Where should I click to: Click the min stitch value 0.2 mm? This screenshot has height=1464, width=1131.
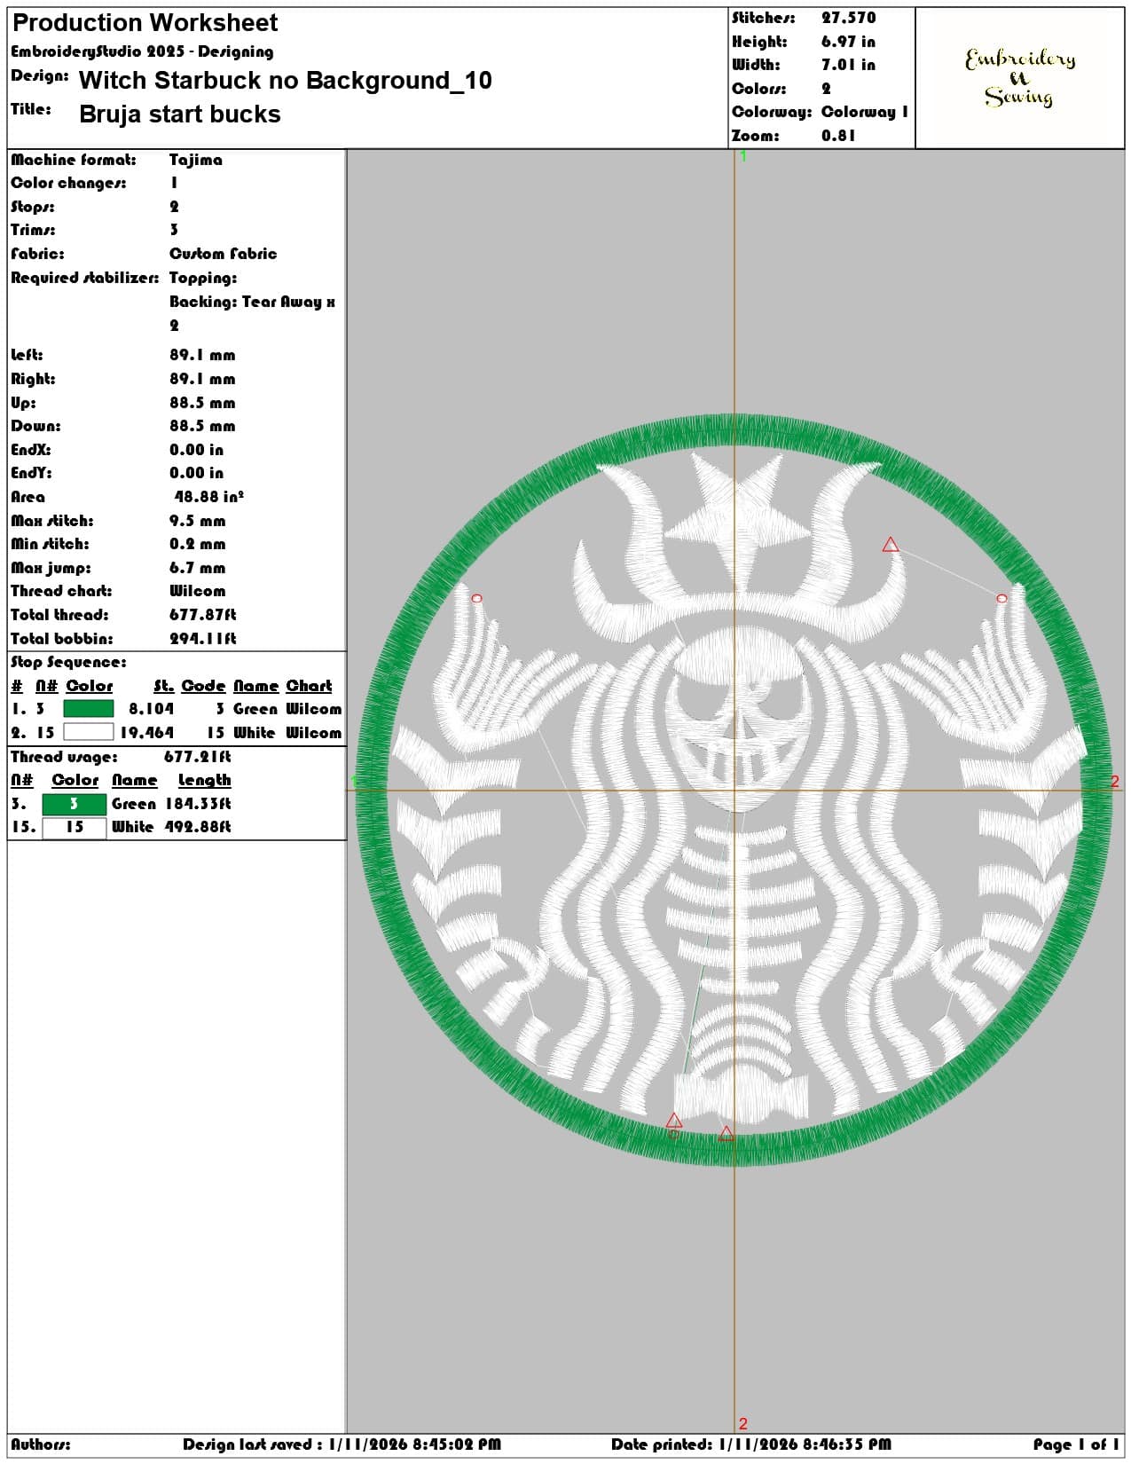197,544
